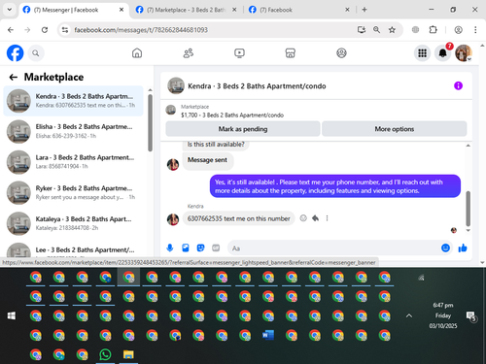Open File Explorer from the taskbar
Image resolution: width=486 pixels, height=364 pixels.
(128, 354)
